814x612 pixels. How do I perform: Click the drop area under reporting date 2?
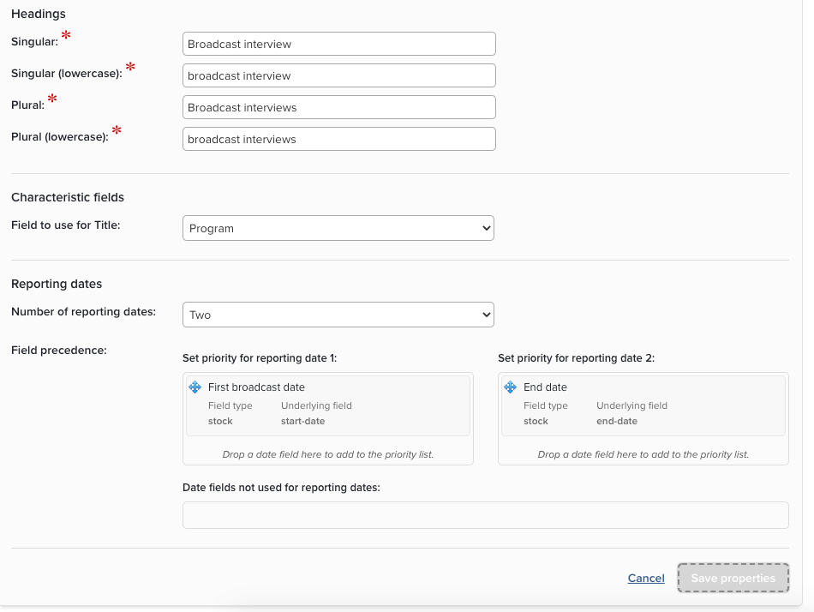643,454
